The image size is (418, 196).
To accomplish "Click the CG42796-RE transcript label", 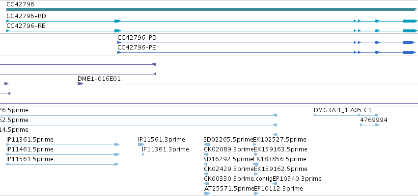I will pos(26,26).
